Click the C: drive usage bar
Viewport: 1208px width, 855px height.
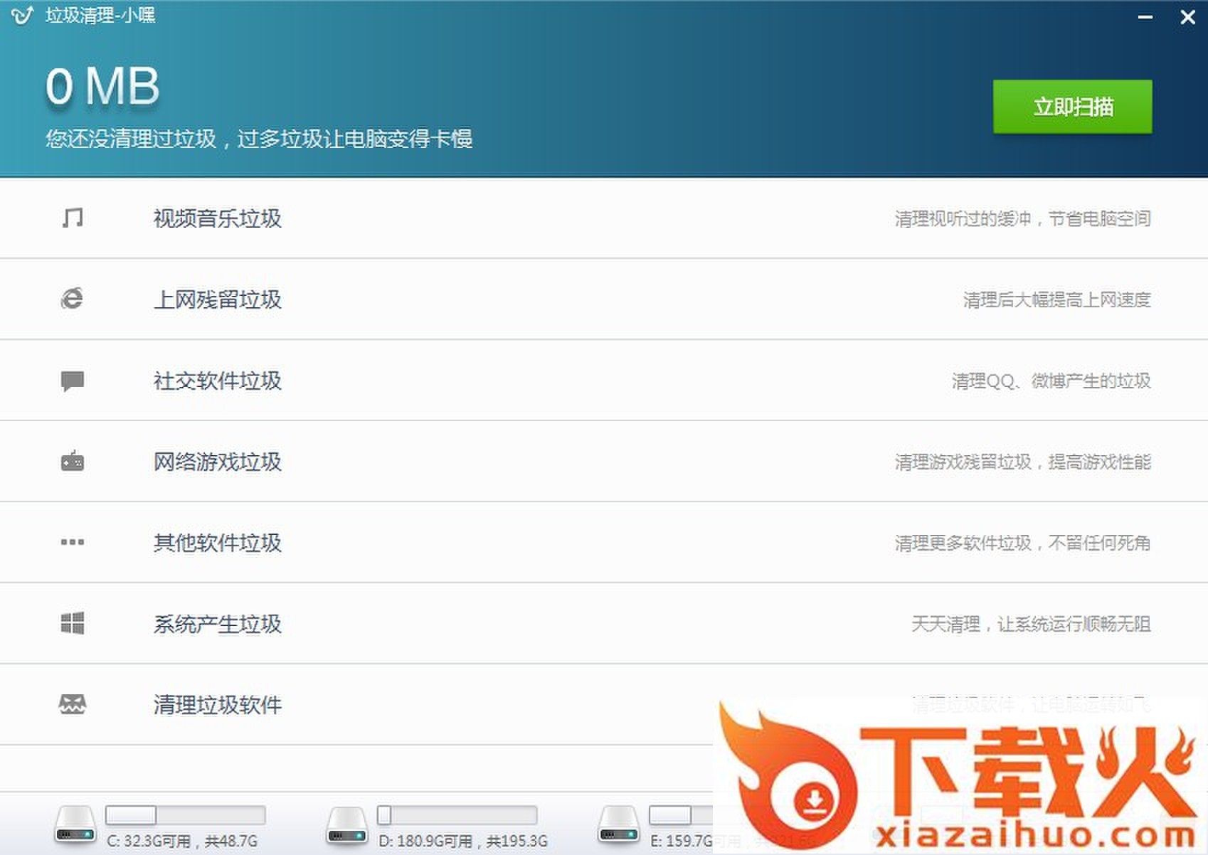pos(185,814)
